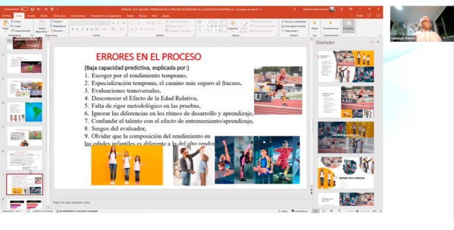Click the save icon in title bar
Viewport: 454px width, 230px height.
coord(32,9)
